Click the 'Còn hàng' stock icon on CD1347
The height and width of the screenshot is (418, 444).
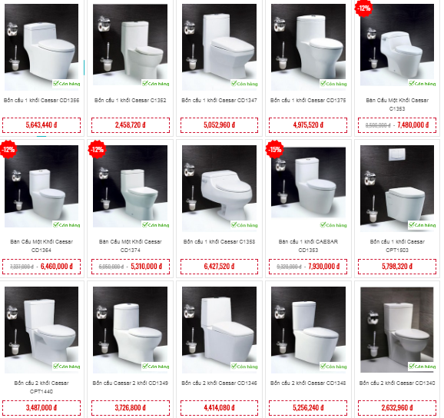pos(244,84)
